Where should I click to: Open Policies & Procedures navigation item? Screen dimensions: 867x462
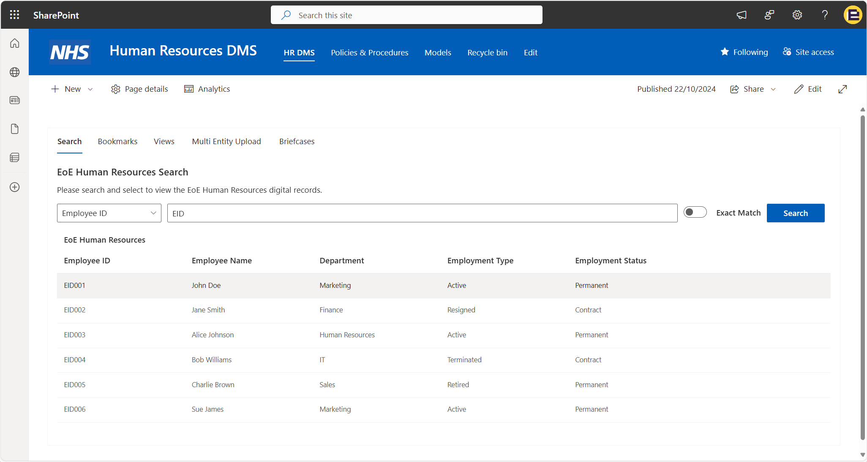(x=369, y=52)
